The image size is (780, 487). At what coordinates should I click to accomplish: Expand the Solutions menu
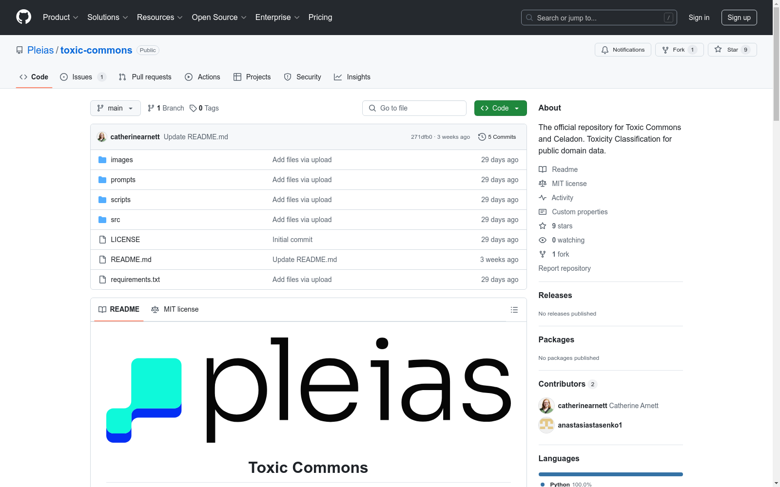tap(108, 18)
